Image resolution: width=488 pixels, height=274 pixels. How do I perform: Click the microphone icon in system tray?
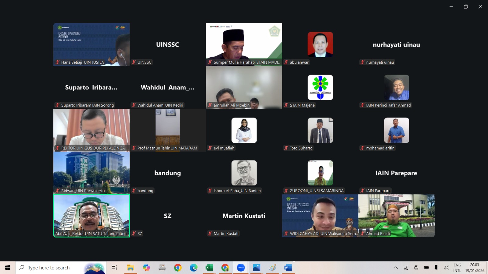[x=436, y=268]
